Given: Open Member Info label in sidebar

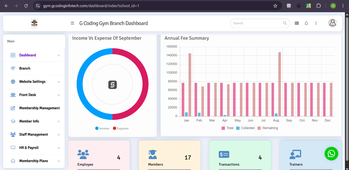Looking at the screenshot, I should point(29,121).
